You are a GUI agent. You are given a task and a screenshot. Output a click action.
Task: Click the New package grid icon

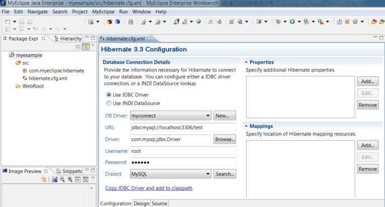pyautogui.click(x=347, y=22)
